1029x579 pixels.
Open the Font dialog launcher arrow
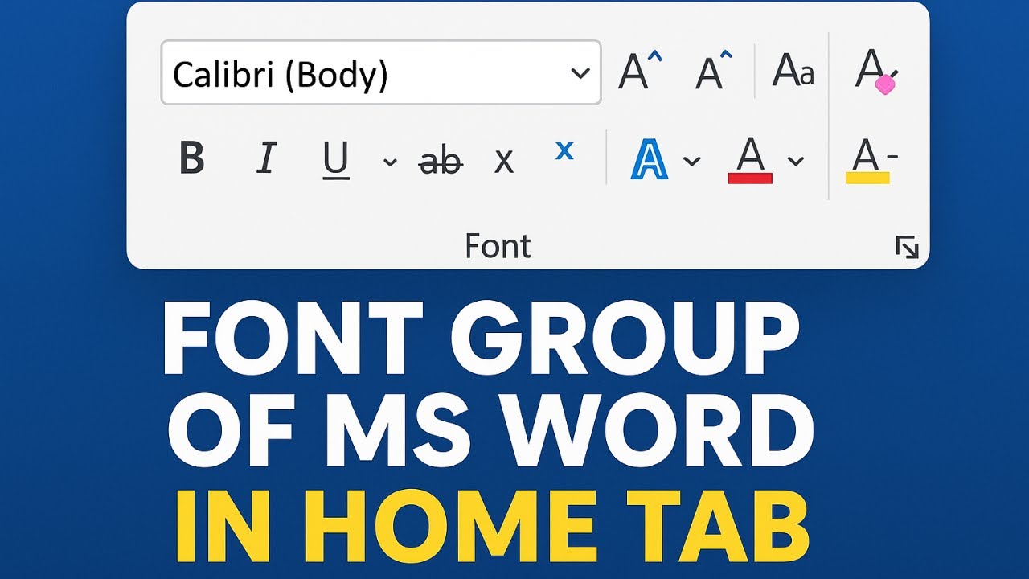coord(907,248)
